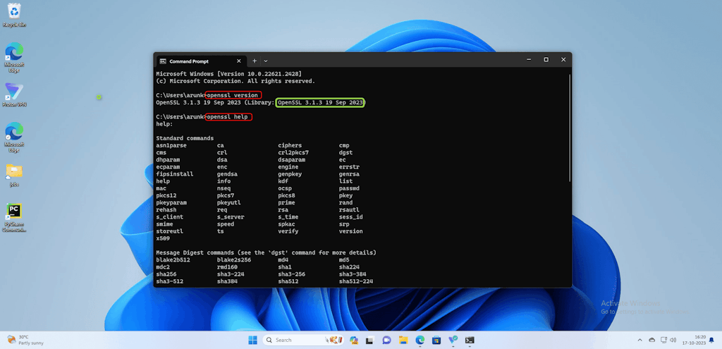The width and height of the screenshot is (722, 349).
Task: Click 'prime' in the command list
Action: 286,202
